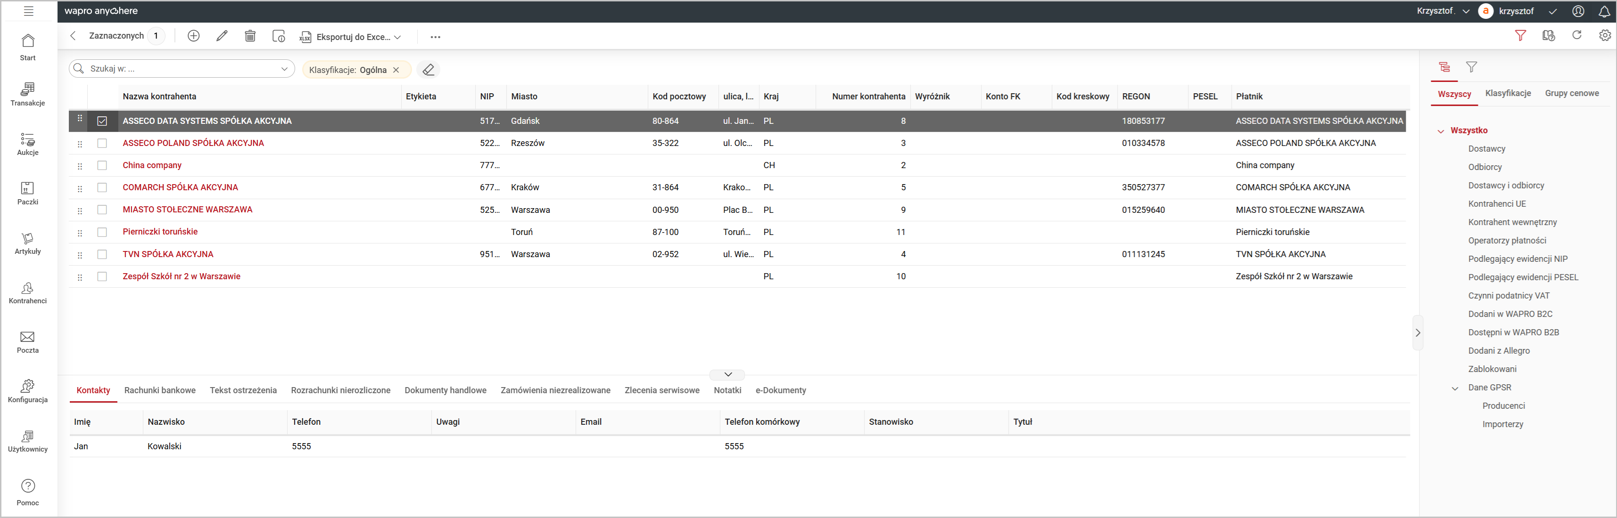Collapse the Dane GPSR tree branch
The image size is (1617, 518).
tap(1455, 388)
